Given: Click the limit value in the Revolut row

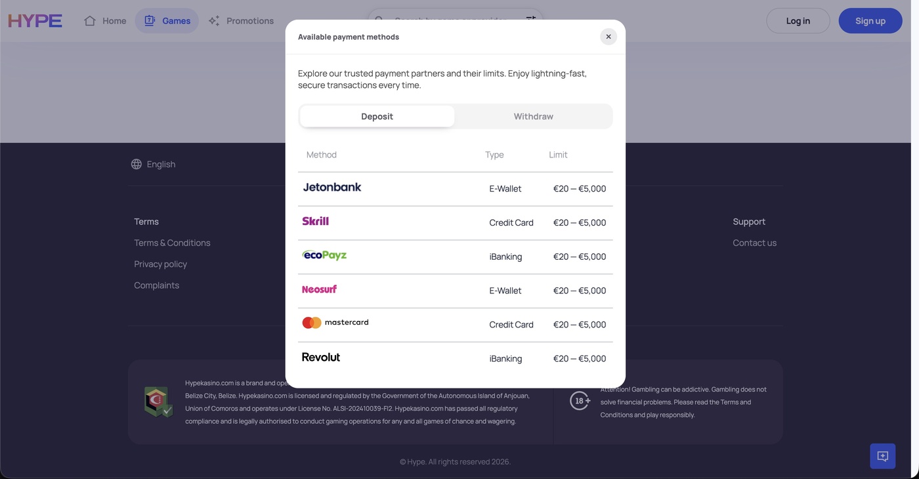Looking at the screenshot, I should tap(580, 359).
